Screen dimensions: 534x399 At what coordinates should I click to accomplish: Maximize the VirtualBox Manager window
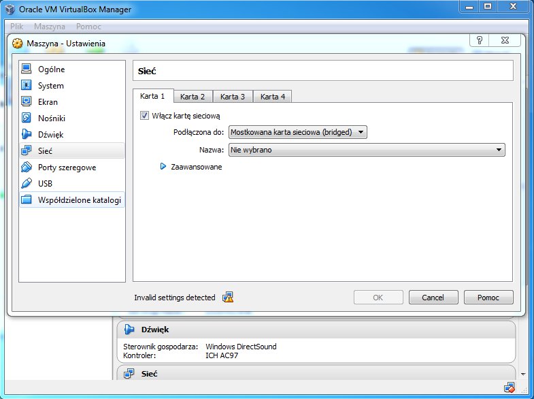[488, 7]
